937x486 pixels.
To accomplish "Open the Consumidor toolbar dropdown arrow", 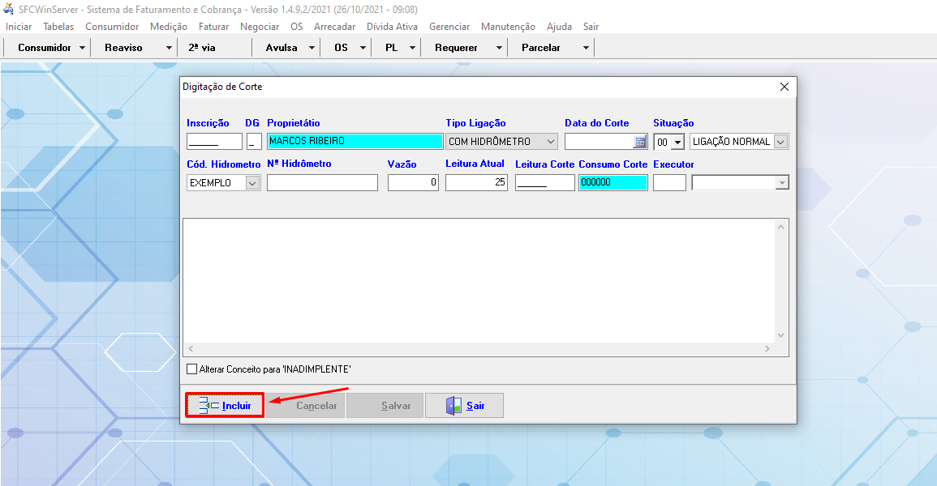I will click(x=83, y=48).
